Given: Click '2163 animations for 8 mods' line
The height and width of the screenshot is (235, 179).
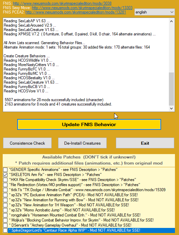Looking at the screenshot, I should 58,104.
